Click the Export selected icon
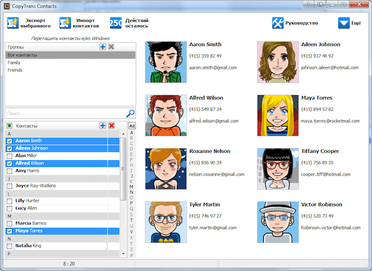 pos(13,23)
